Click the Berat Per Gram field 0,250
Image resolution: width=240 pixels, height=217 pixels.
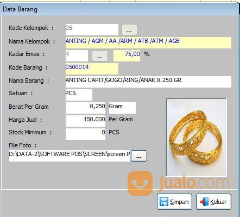(85, 108)
